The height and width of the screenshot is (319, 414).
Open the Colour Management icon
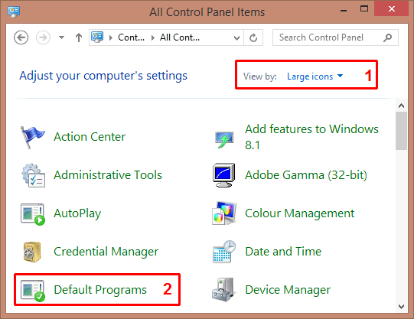click(x=224, y=213)
